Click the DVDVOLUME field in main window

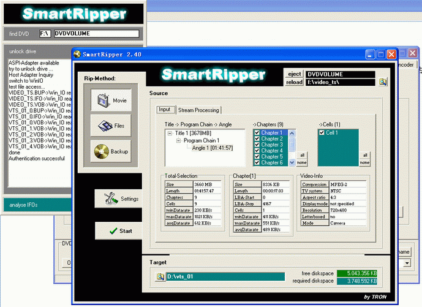click(x=341, y=74)
